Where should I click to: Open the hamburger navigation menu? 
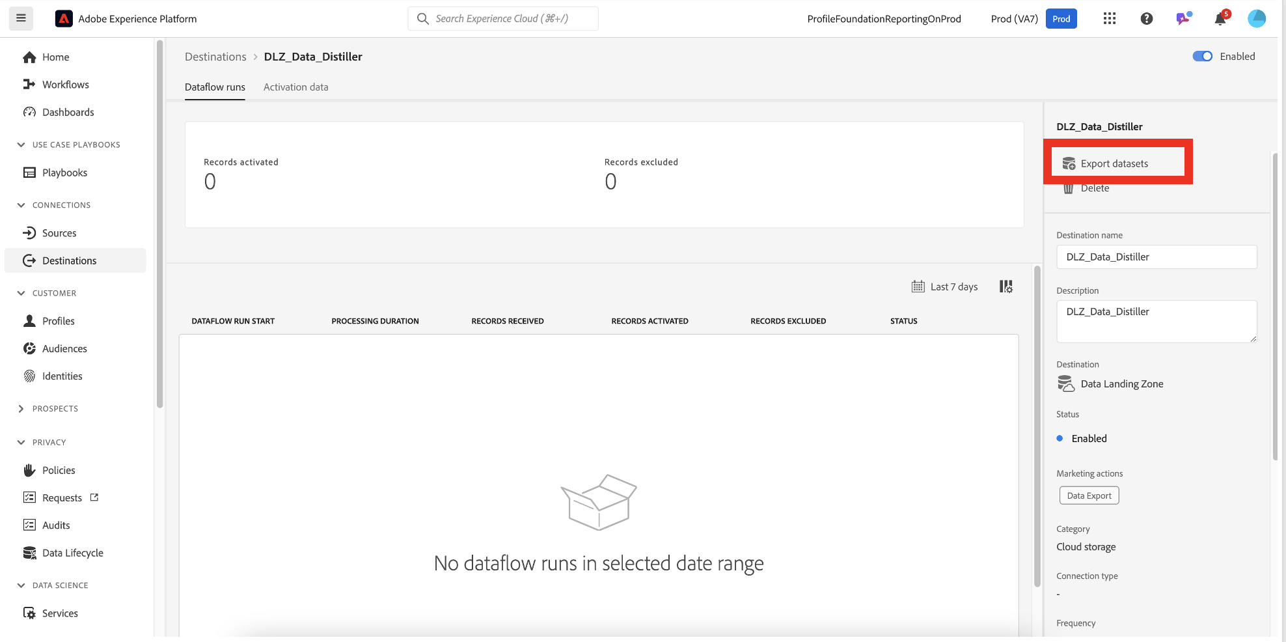point(21,18)
